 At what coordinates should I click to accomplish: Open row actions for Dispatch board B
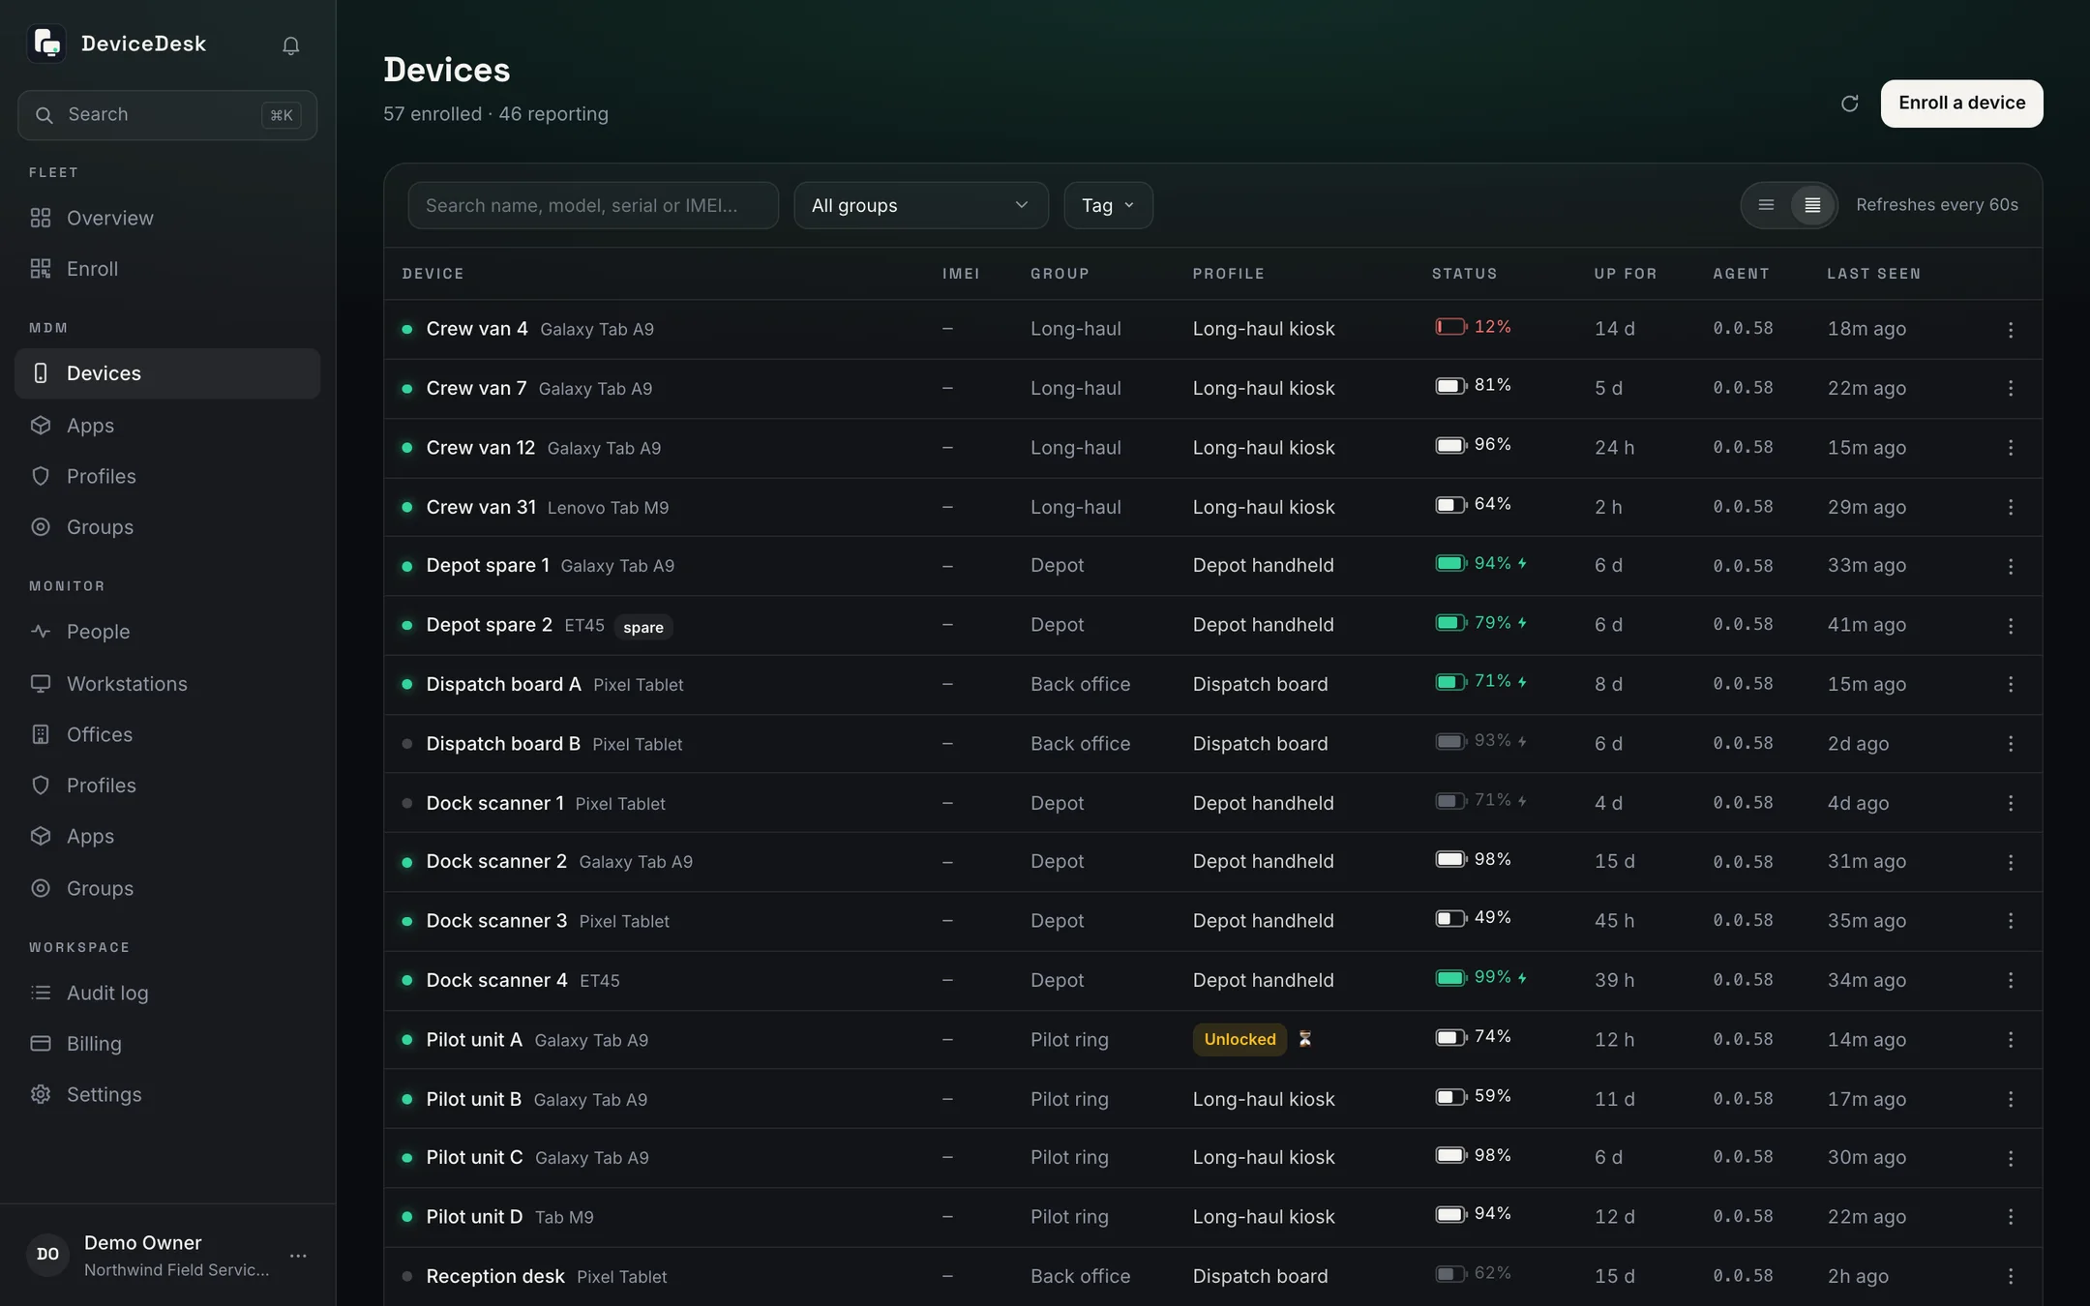point(2011,744)
